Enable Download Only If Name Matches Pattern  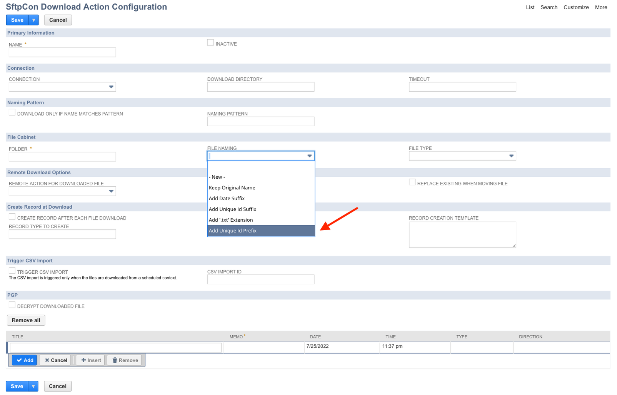(12, 112)
